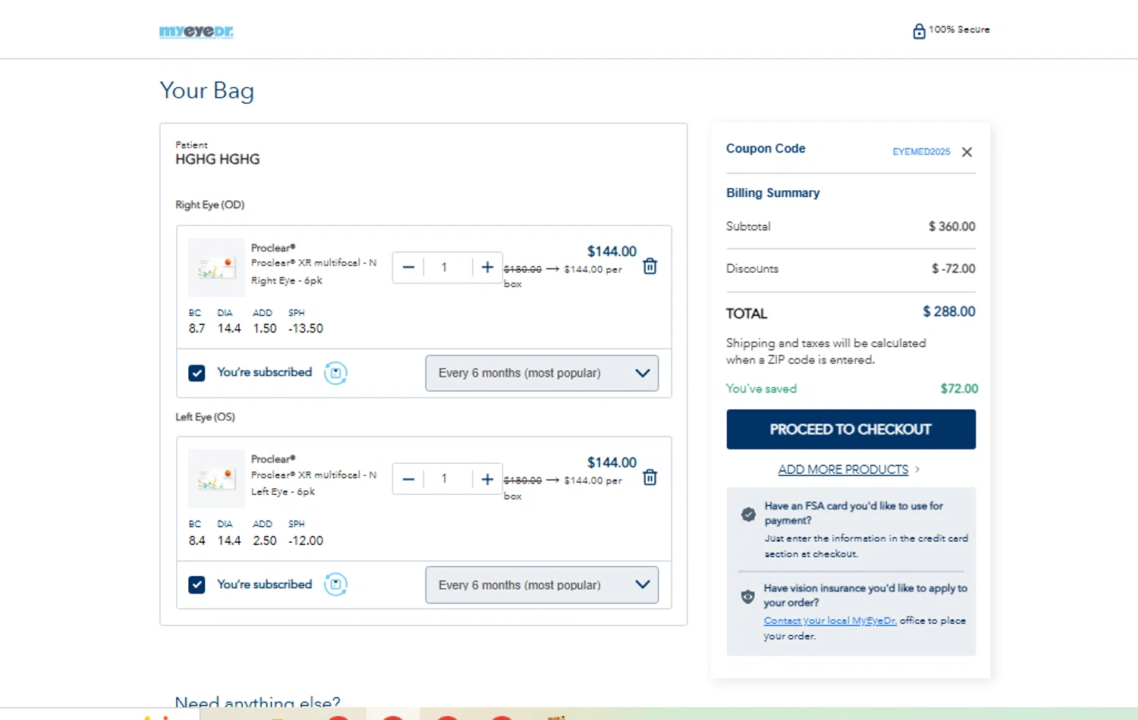The image size is (1138, 720).
Task: Click Right Eye product thumbnail
Action: (x=216, y=268)
